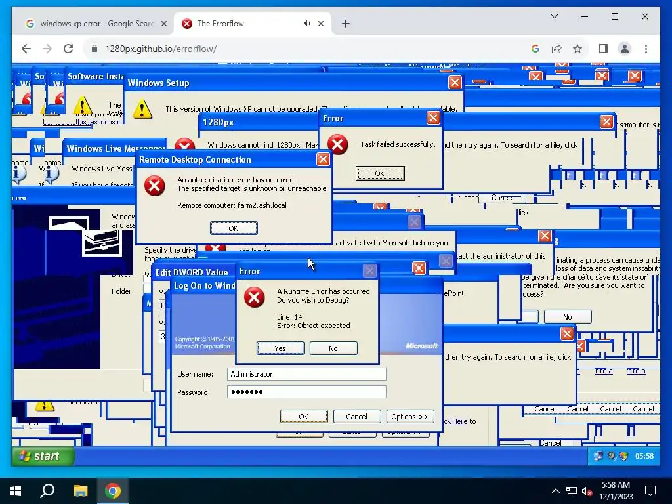Choose Yes to debug the Runtime Error
Image resolution: width=672 pixels, height=504 pixels.
(x=280, y=348)
